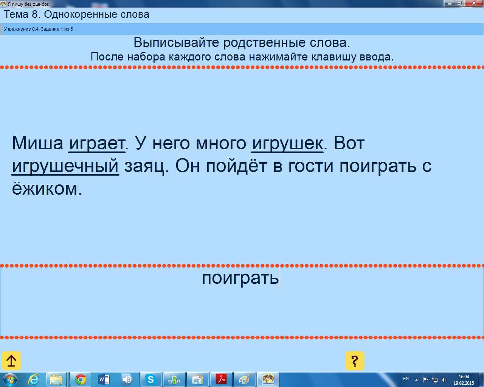Viewport: 484px width, 387px height.
Task: Open Adobe Reader from the taskbar
Action: point(221,379)
